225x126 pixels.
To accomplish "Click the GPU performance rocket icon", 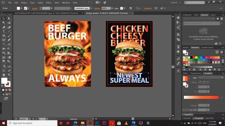I will (x=105, y=2).
